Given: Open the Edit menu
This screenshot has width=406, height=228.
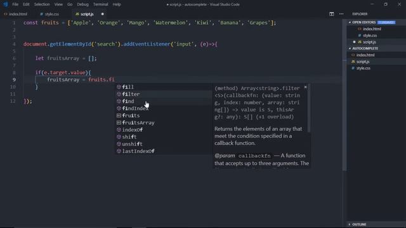Looking at the screenshot, I should [x=26, y=4].
